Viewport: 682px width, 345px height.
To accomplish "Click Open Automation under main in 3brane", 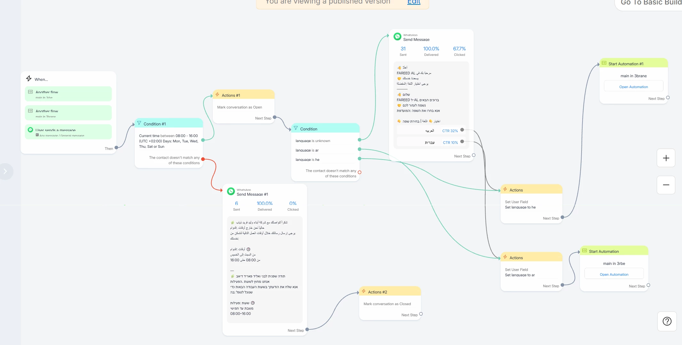I will tap(633, 87).
